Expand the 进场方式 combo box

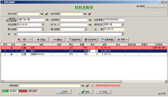click(x=122, y=24)
